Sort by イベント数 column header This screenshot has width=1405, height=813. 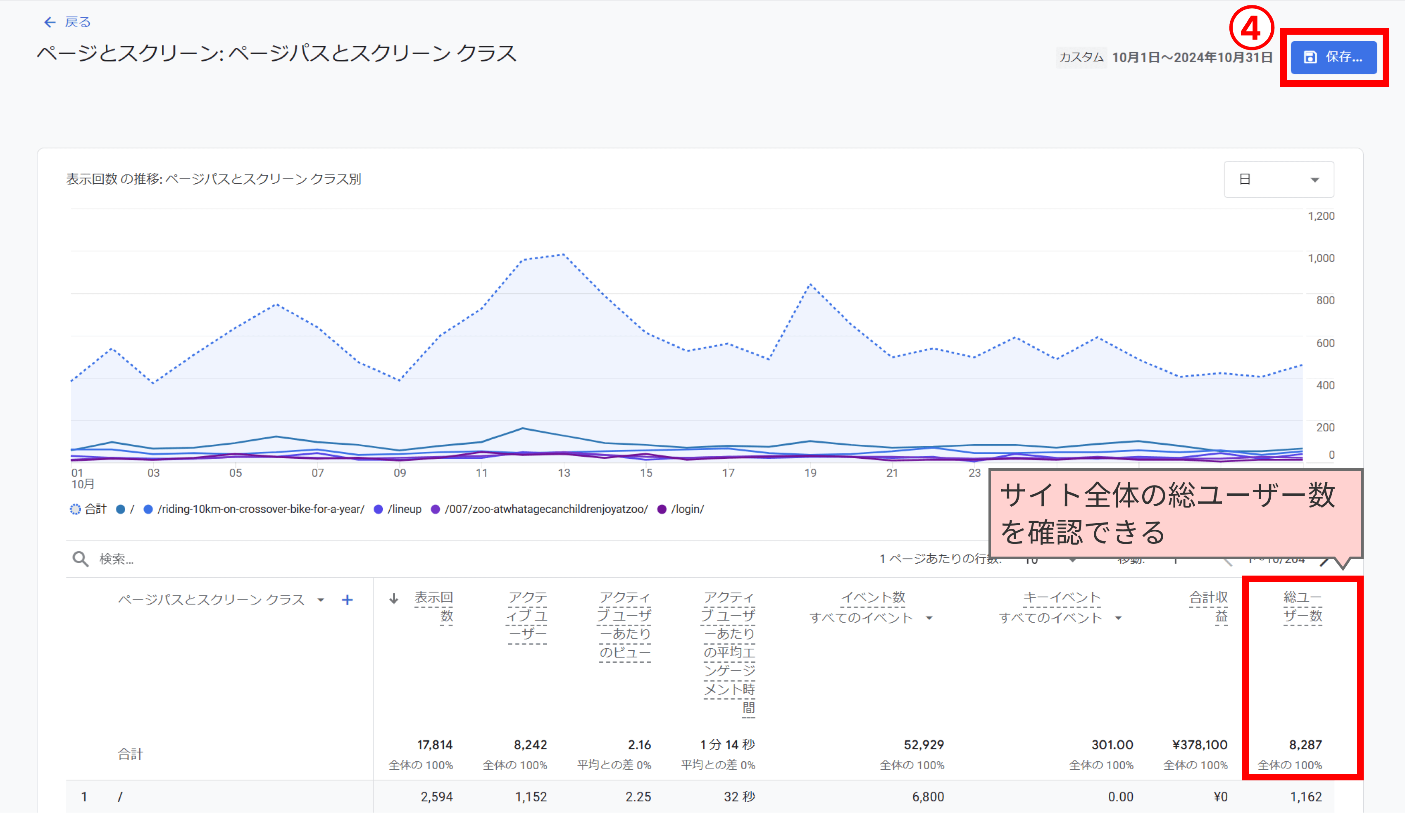point(873,598)
